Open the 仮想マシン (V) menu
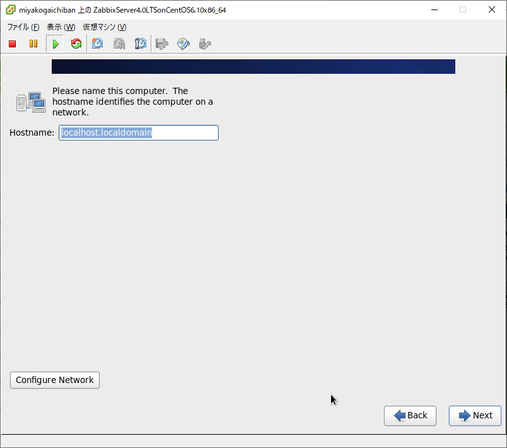507x448 pixels. point(105,27)
